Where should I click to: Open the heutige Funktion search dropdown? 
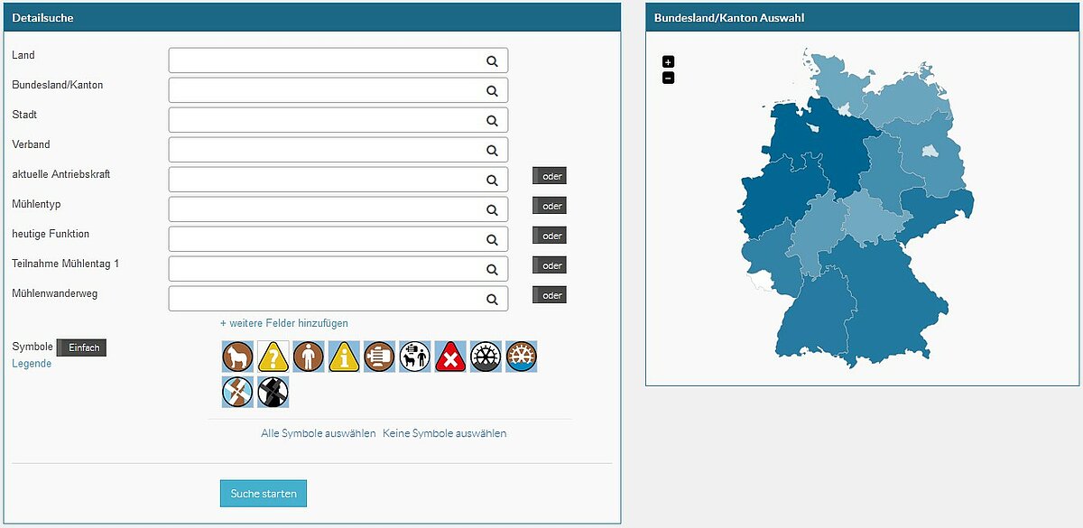tap(338, 239)
